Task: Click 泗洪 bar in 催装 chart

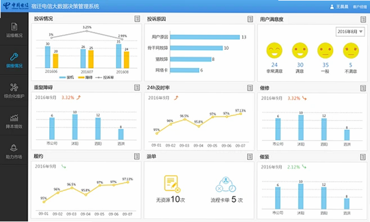Action: tap(347, 204)
